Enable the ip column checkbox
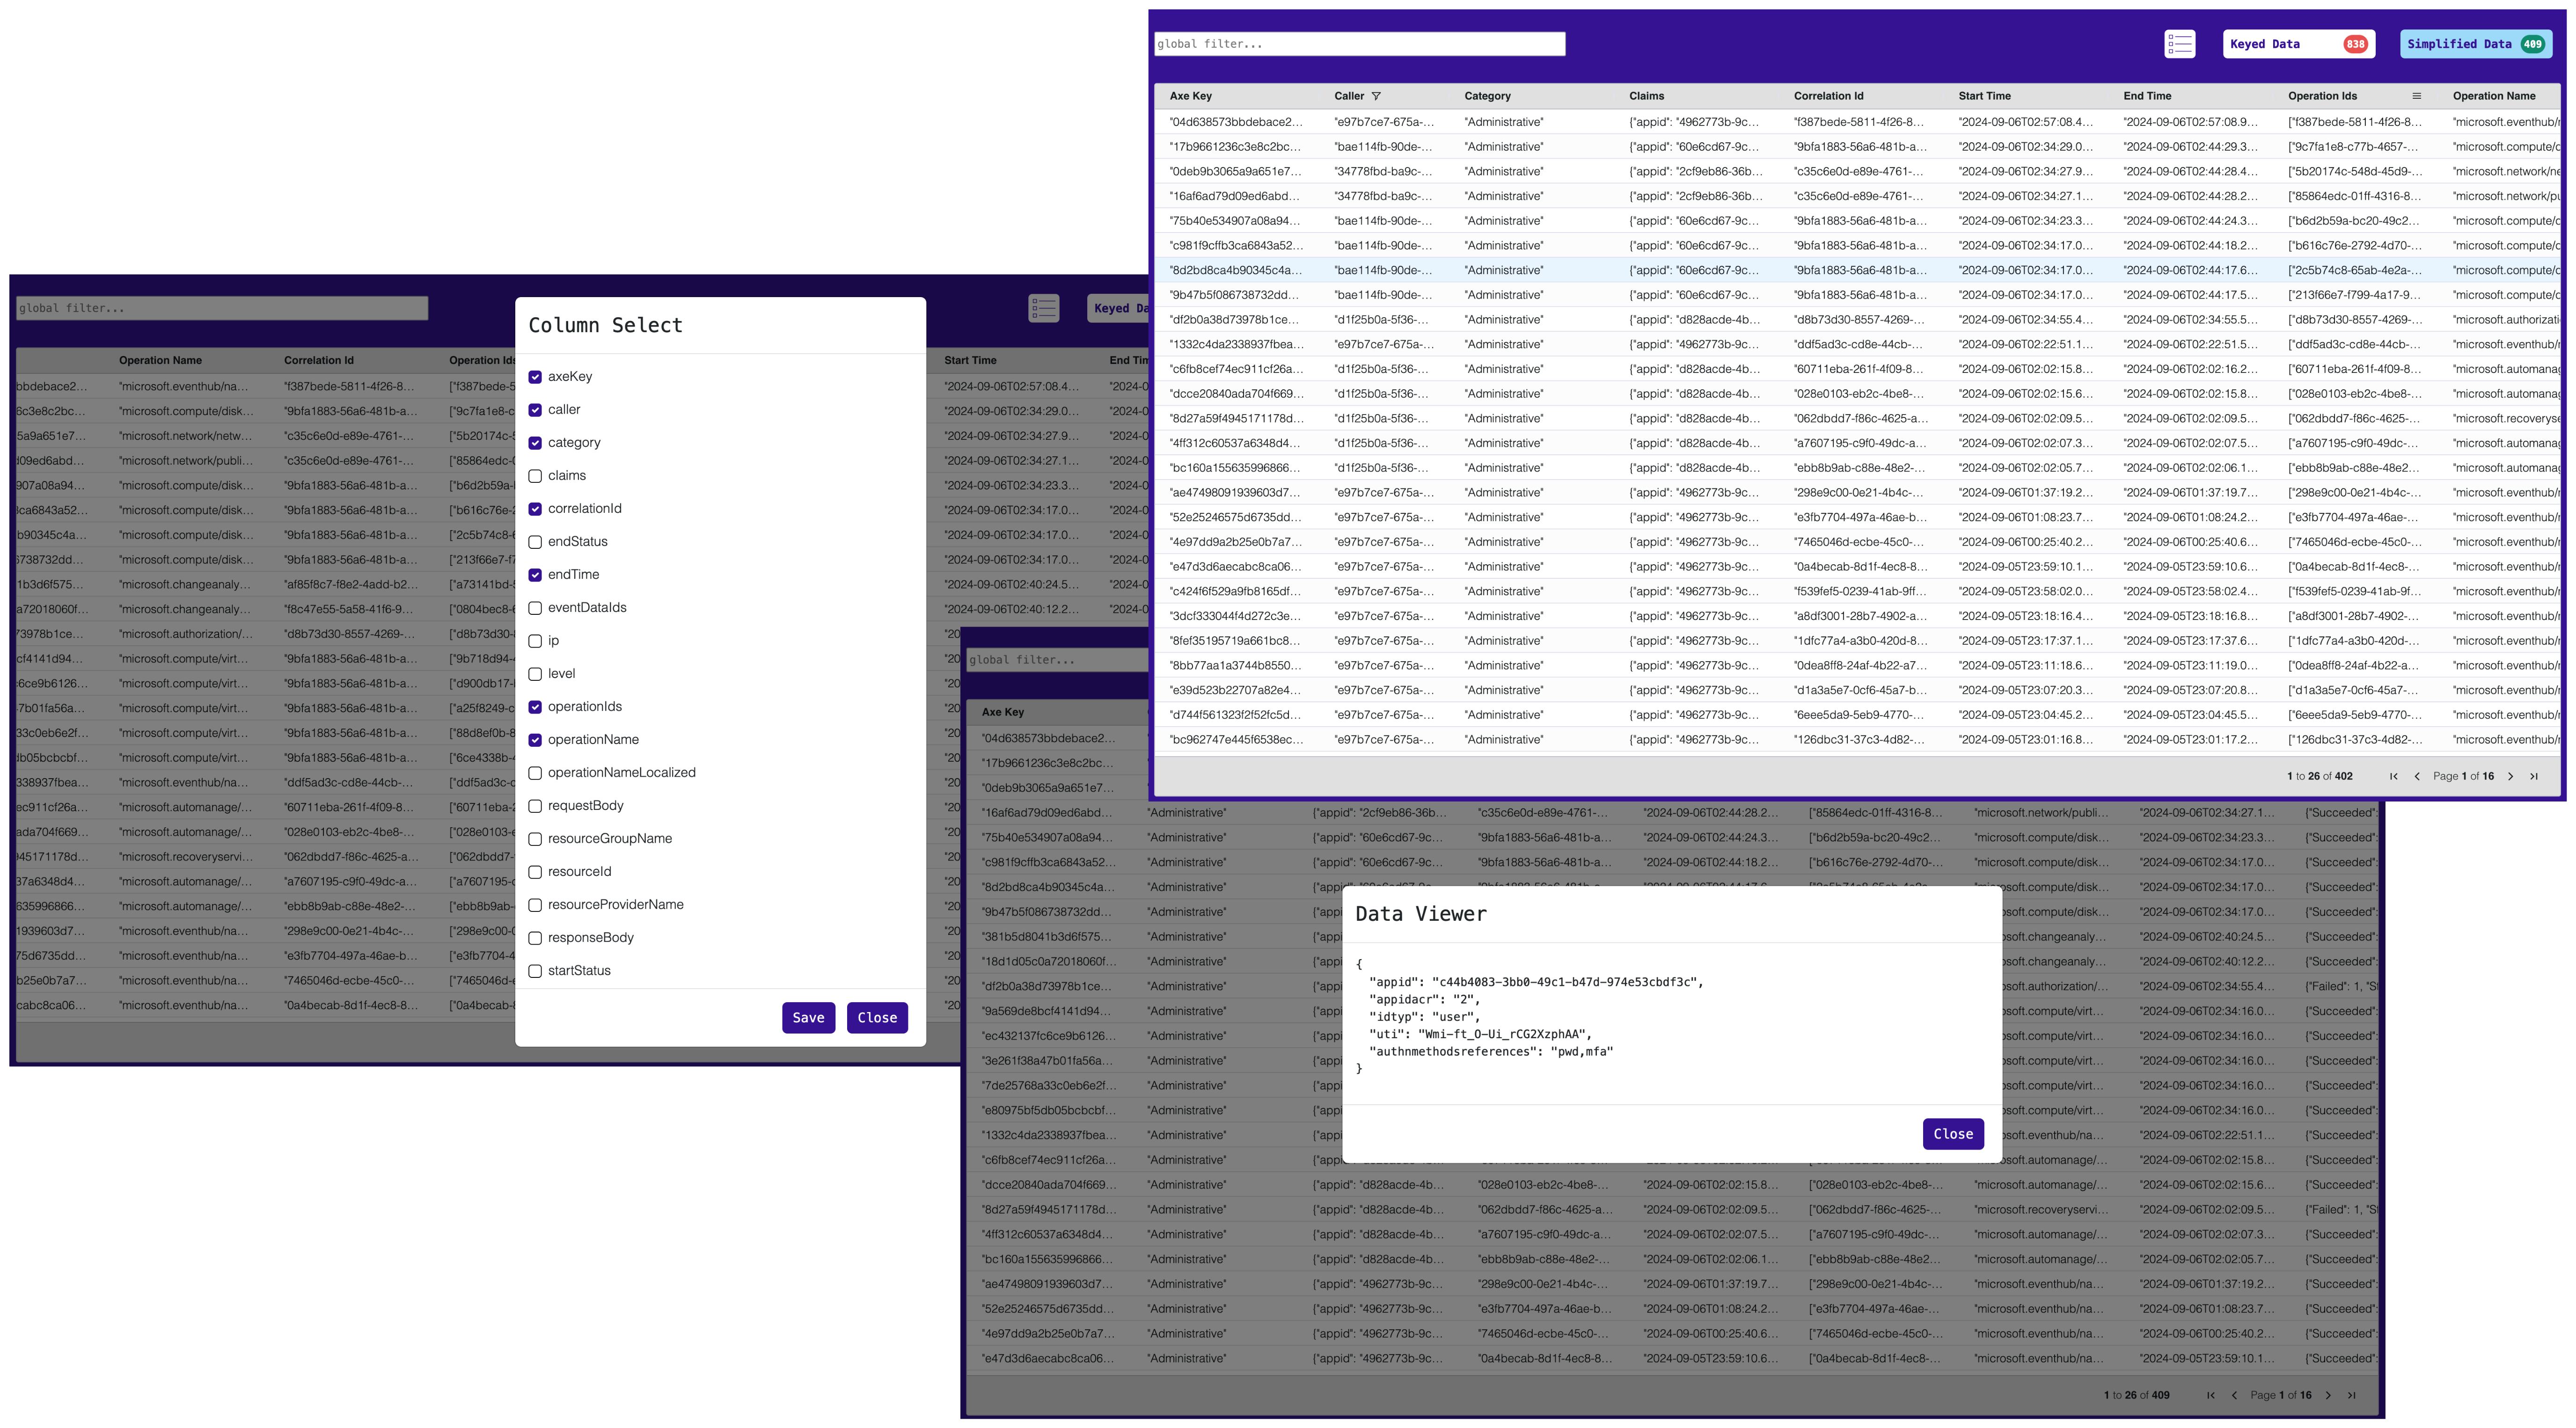 pyautogui.click(x=535, y=641)
